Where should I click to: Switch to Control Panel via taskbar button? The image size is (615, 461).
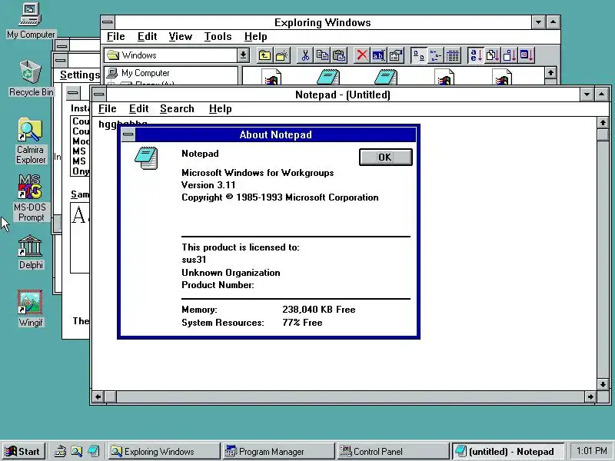click(x=393, y=452)
